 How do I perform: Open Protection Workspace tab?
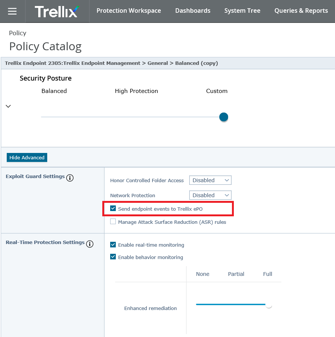pos(129,11)
